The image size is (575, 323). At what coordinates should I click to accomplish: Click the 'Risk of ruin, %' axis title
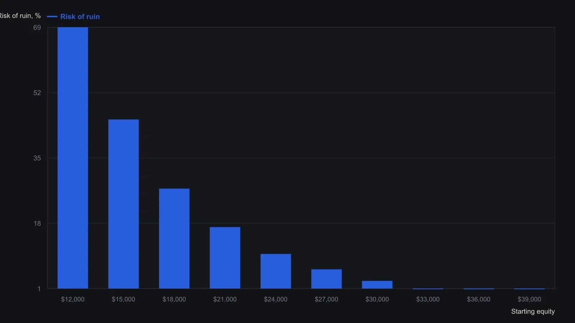click(x=20, y=16)
